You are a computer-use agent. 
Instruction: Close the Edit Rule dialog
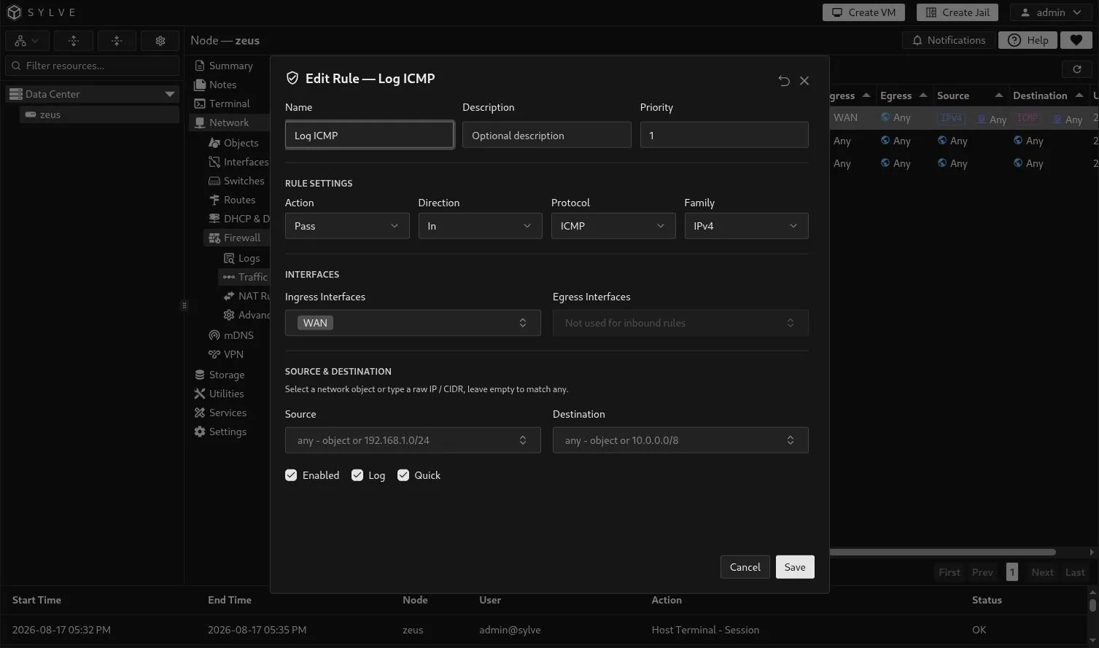point(804,81)
